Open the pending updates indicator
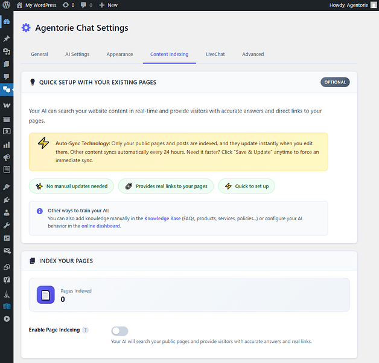This screenshot has height=363, width=379. click(68, 5)
